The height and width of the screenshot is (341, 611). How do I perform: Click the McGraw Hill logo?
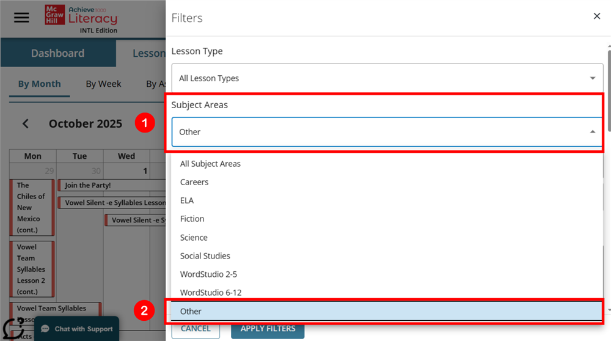click(x=54, y=15)
